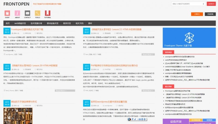Click the wordpress tag under first post

(x=10, y=54)
